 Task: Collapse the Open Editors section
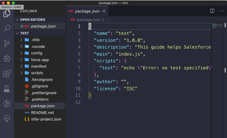pyautogui.click(x=17, y=20)
